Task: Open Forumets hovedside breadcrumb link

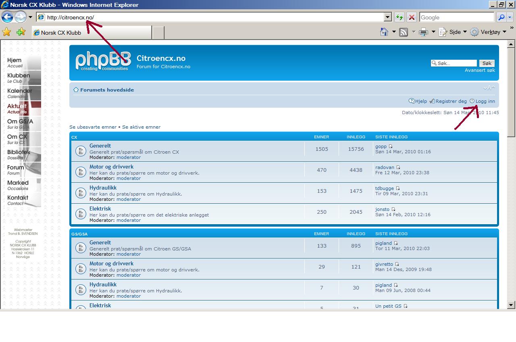Action: (x=107, y=90)
